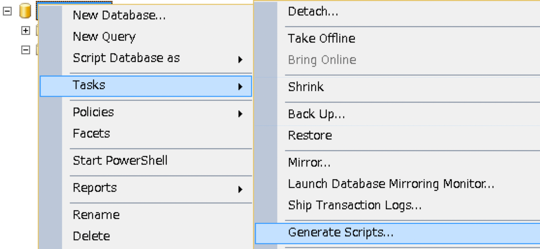Open the Shrink option
540x249 pixels.
[x=306, y=87]
